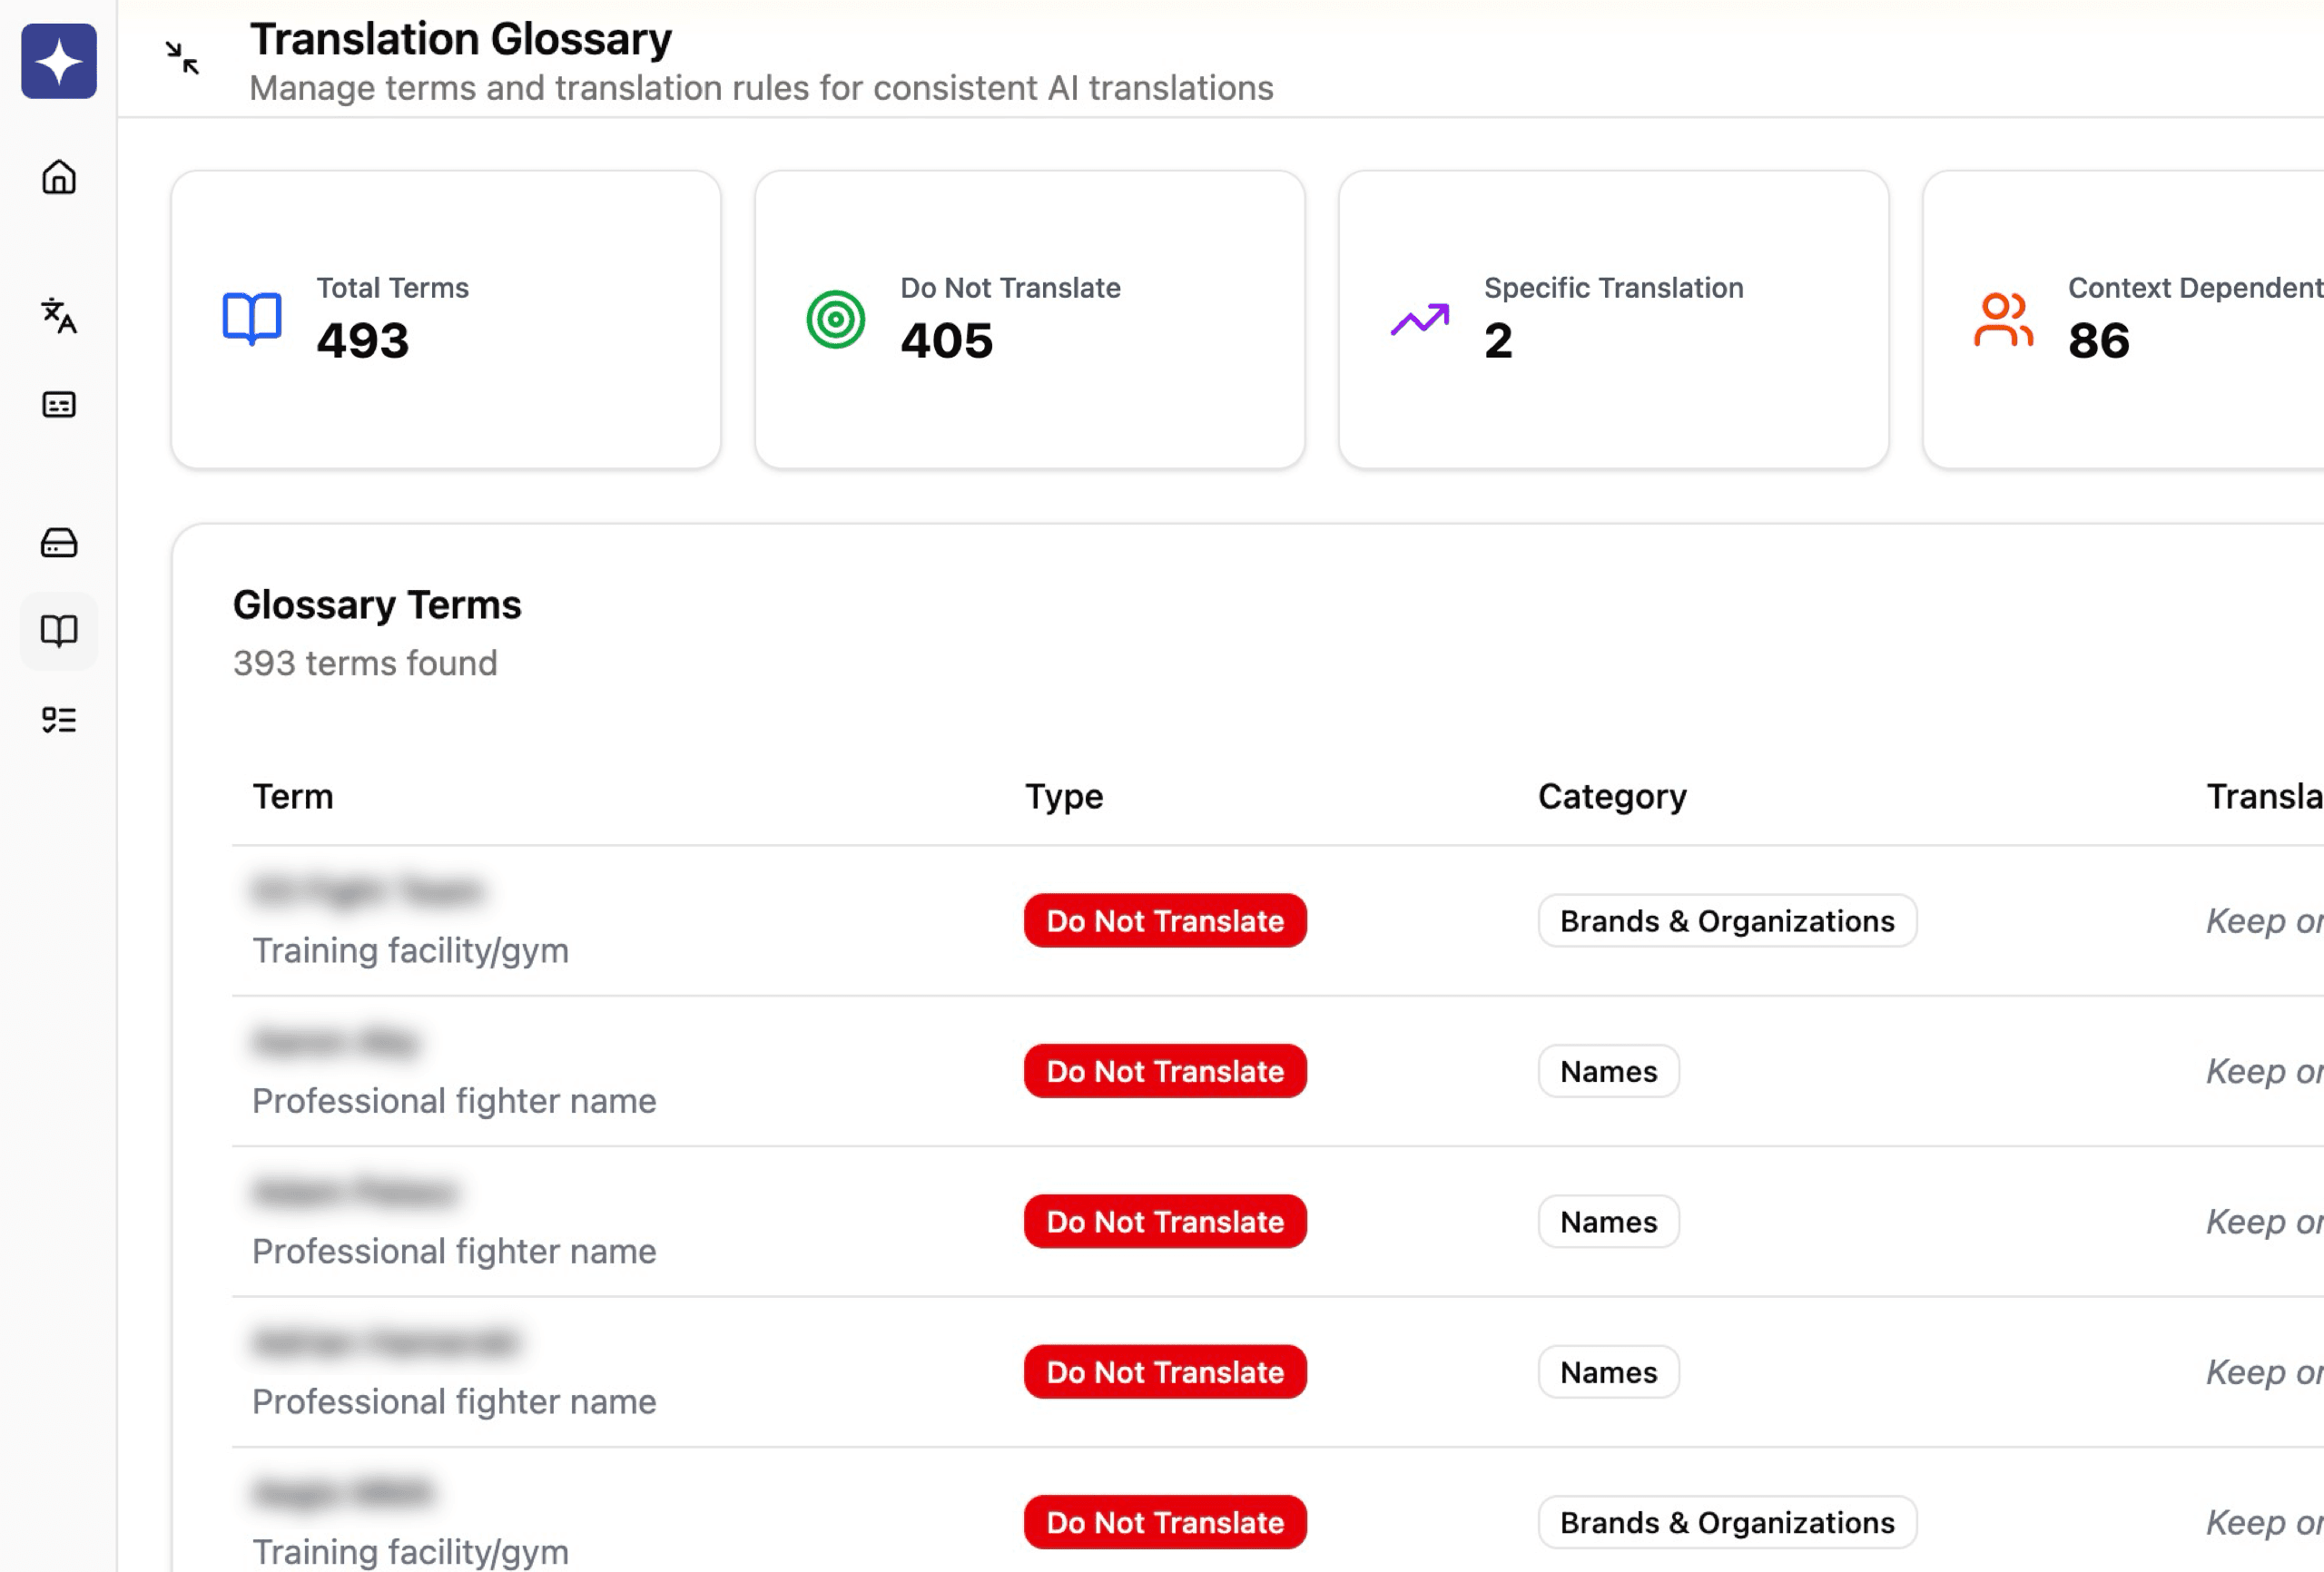
Task: Click the Type column header
Action: [1063, 797]
